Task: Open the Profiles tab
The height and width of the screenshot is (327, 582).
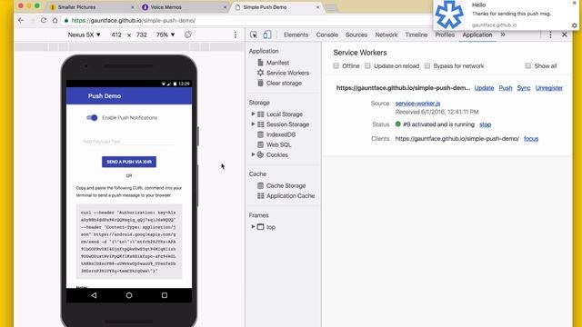Action: pyautogui.click(x=445, y=35)
